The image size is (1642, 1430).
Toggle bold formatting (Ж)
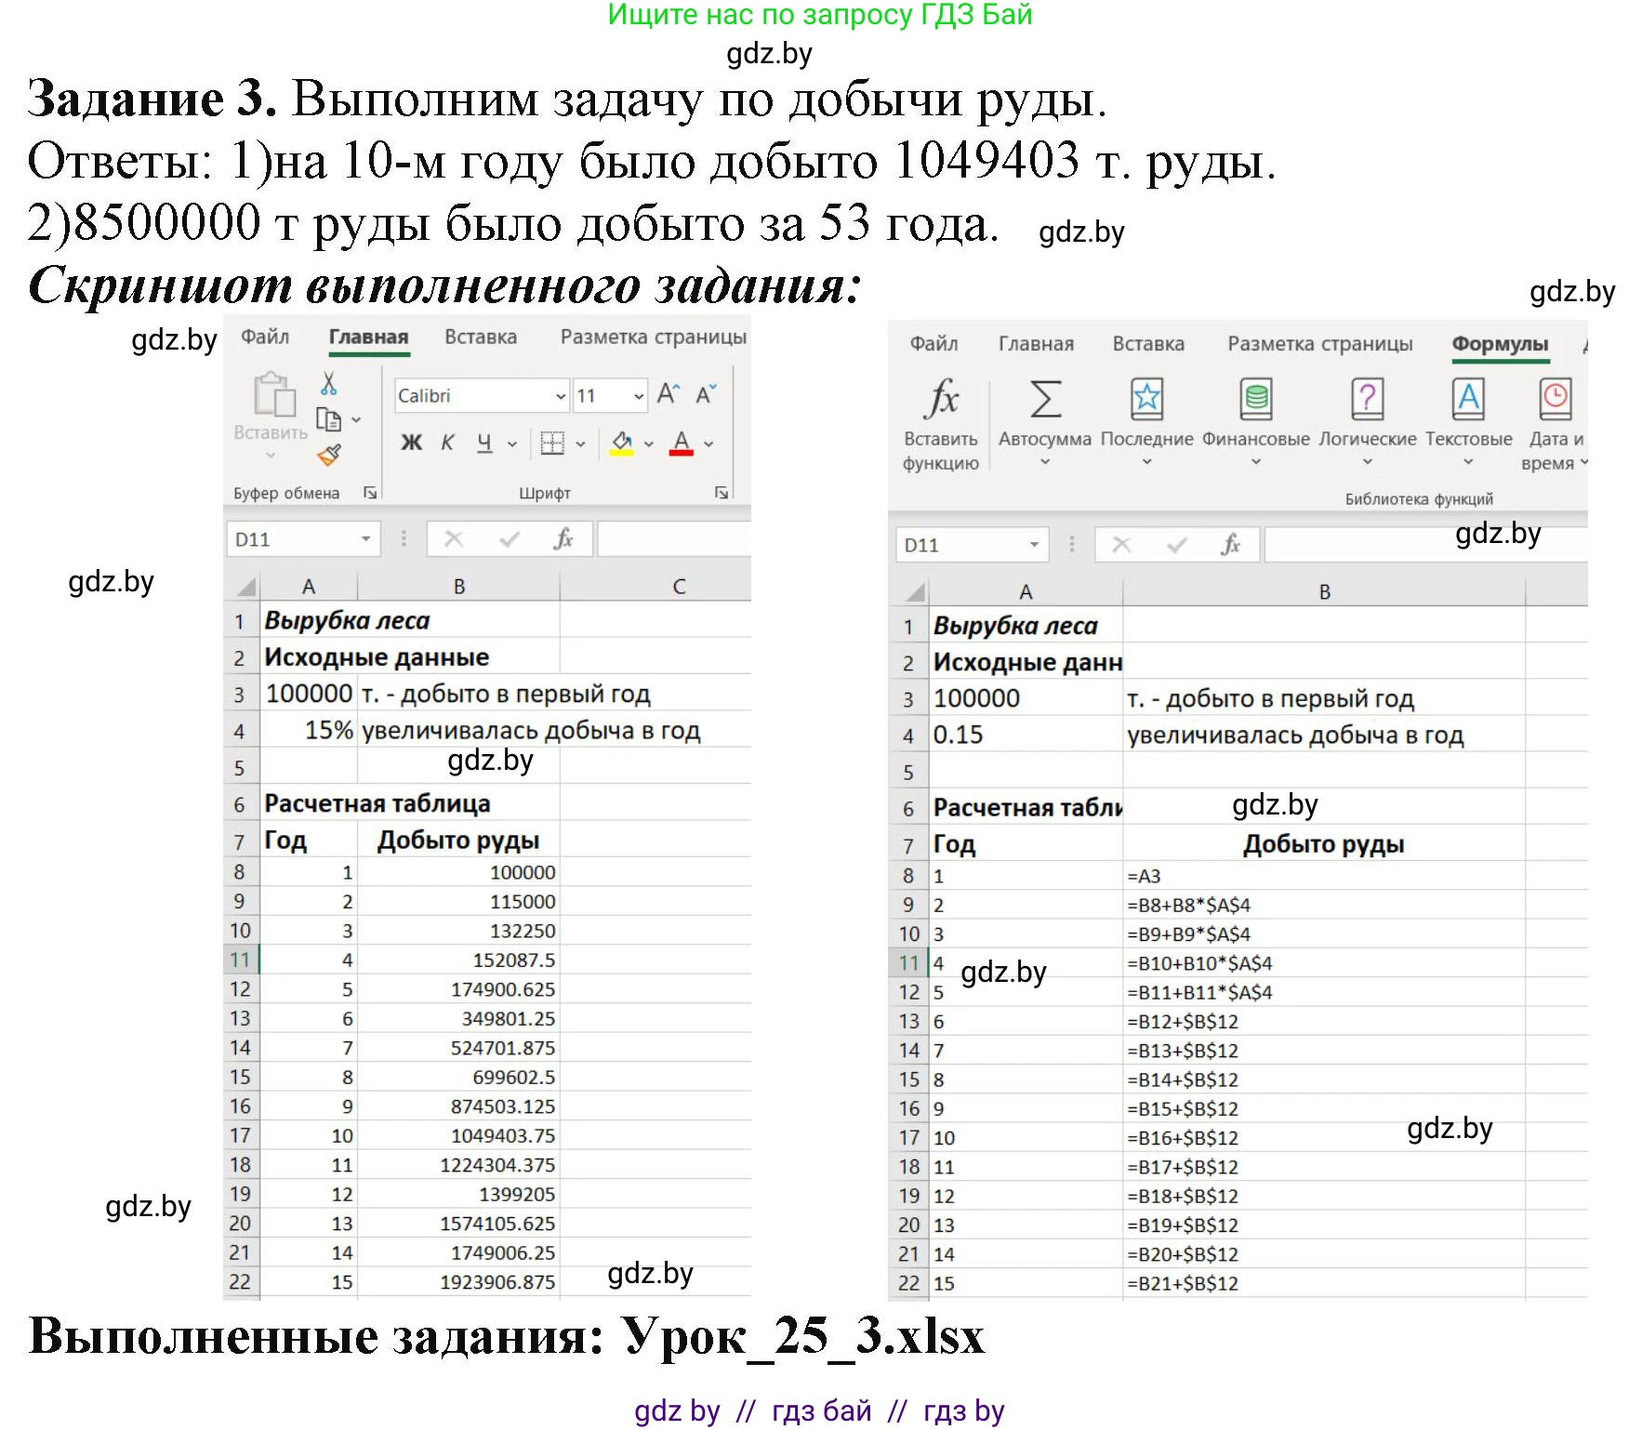pos(411,443)
